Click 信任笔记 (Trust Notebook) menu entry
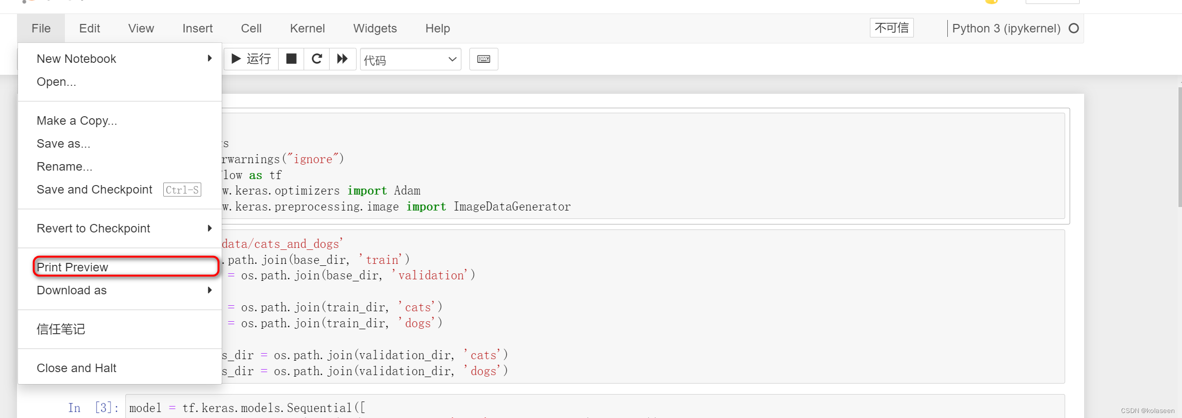 (120, 329)
